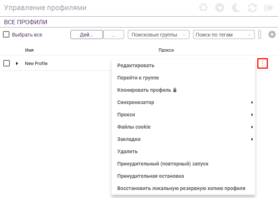Select 'Перейти к группе' menu entry
This screenshot has width=278, height=198.
click(x=183, y=78)
